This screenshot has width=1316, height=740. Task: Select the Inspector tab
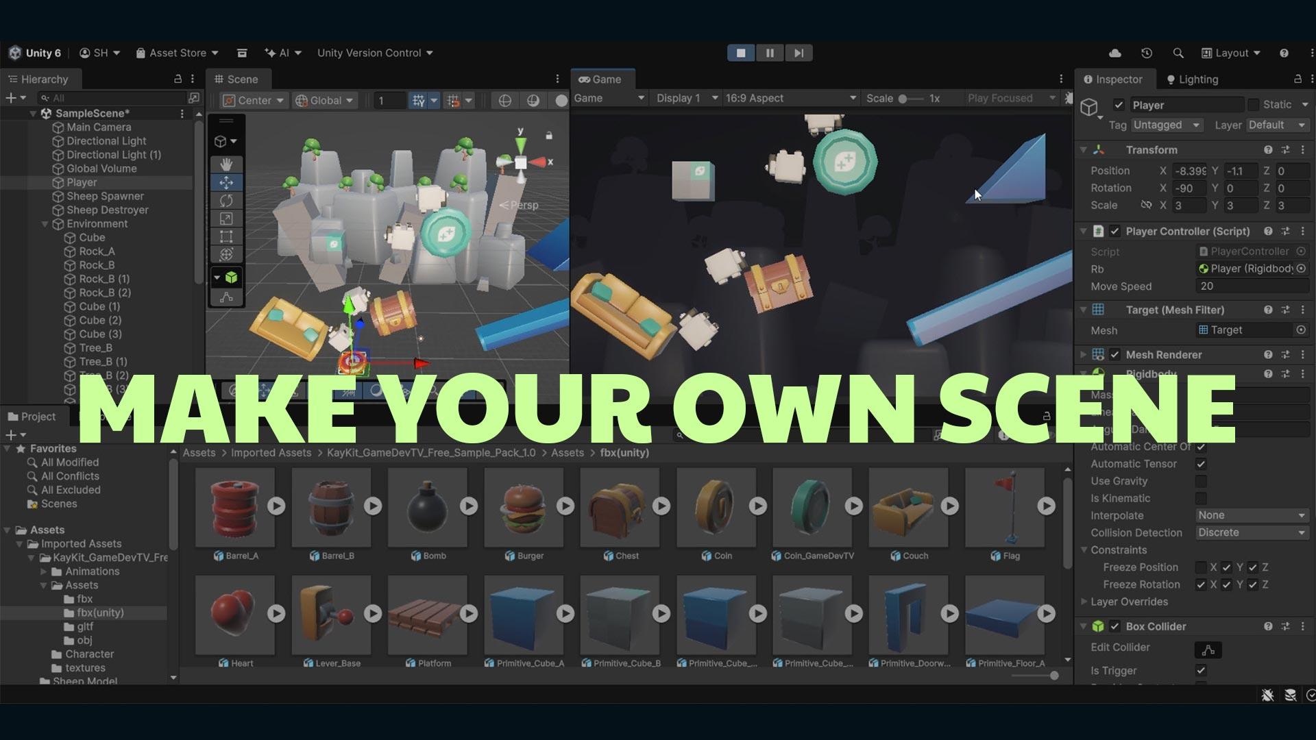[1113, 79]
